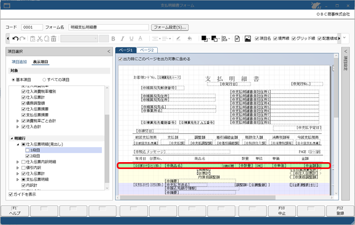
Task: Toggle the ガイドを表示 checkbox
Action: click(11, 194)
